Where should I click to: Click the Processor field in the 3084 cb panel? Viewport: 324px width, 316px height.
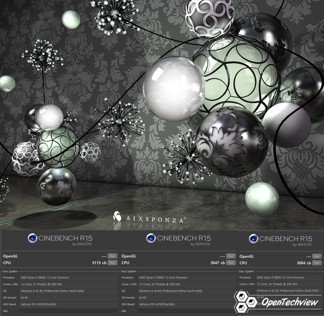289,278
